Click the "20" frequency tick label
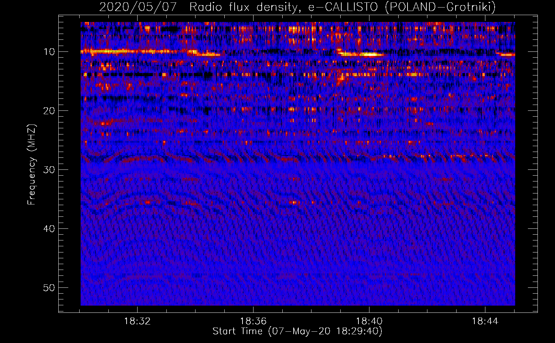This screenshot has height=343, width=555. click(x=49, y=111)
